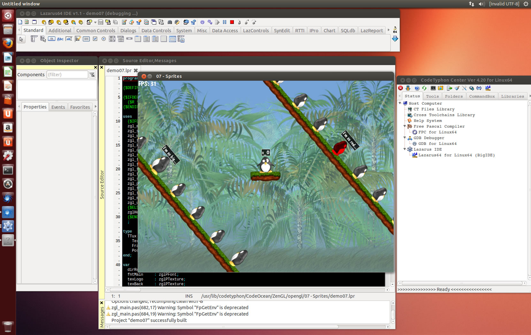The width and height of the screenshot is (531, 335).
Task: Open the Data Access palette tab
Action: [225, 30]
